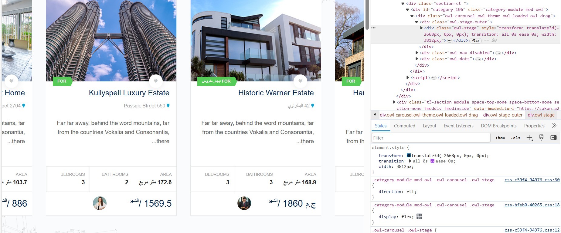Expand the owl-nav disabled div node
The image size is (561, 233).
click(x=417, y=53)
